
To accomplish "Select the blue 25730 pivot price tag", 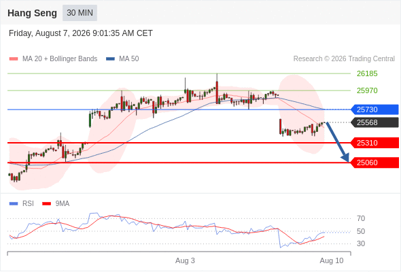I will click(x=374, y=109).
